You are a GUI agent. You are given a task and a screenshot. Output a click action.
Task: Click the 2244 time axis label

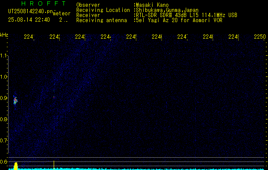(106, 37)
